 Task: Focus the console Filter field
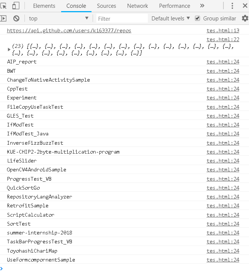pyautogui.click(x=122, y=19)
